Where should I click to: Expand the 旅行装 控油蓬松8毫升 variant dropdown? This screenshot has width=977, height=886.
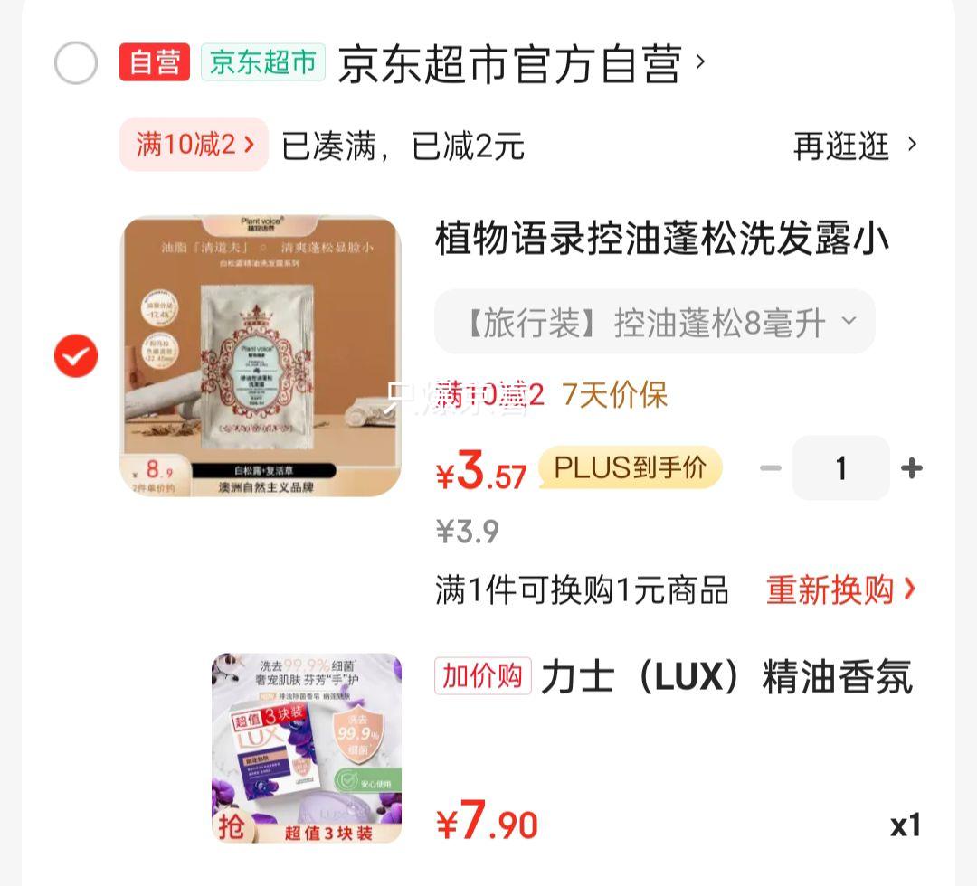pyautogui.click(x=655, y=322)
